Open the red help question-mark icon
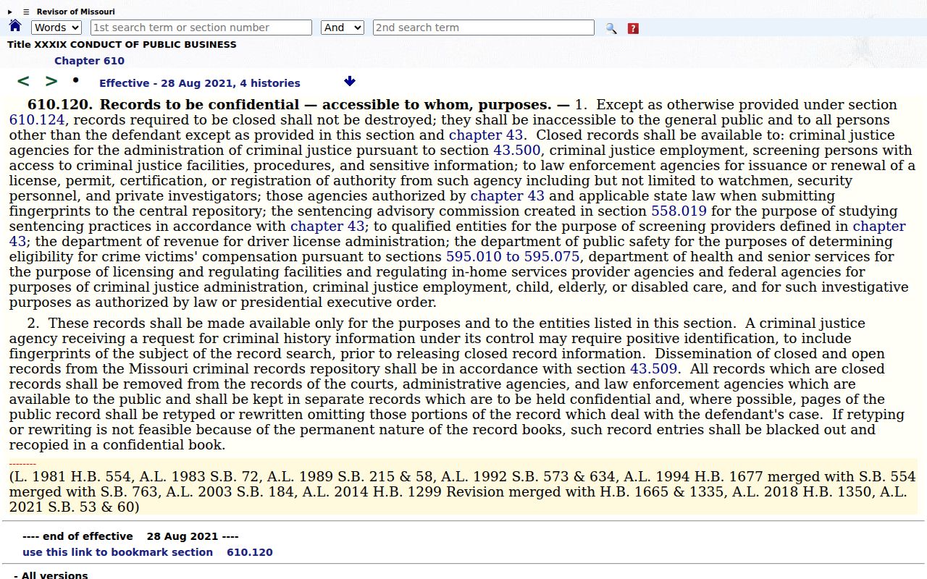This screenshot has width=927, height=579. pyautogui.click(x=633, y=28)
